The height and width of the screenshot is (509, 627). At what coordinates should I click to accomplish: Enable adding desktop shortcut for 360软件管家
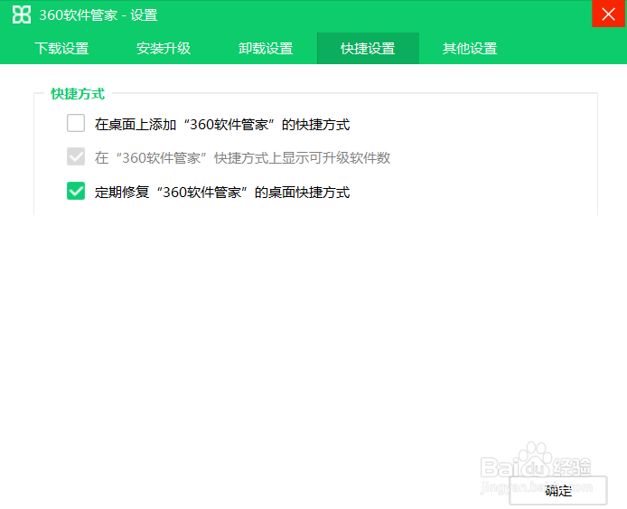coord(76,123)
